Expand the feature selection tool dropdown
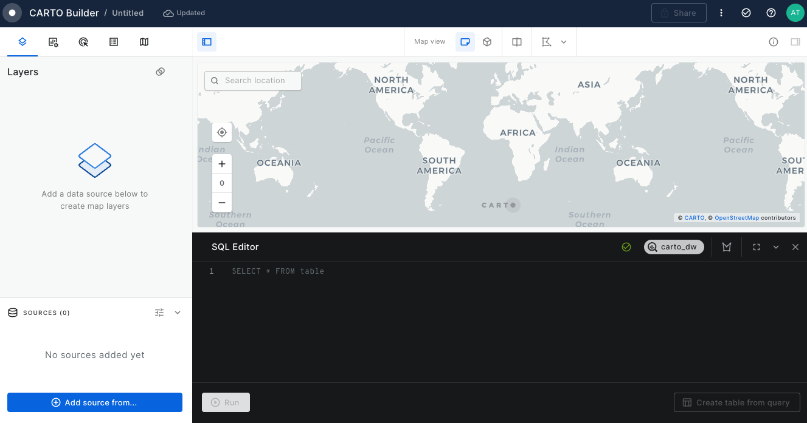 point(564,42)
